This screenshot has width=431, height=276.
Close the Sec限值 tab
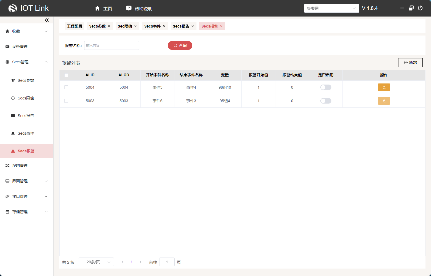(x=135, y=26)
